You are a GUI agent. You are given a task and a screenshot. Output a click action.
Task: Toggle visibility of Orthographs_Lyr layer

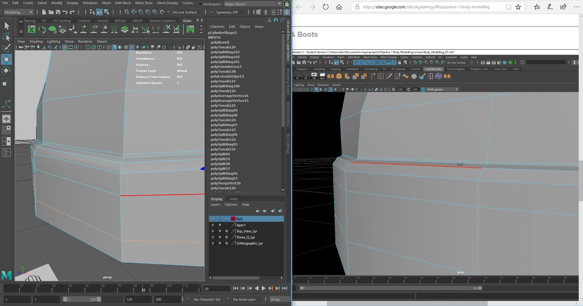point(213,244)
